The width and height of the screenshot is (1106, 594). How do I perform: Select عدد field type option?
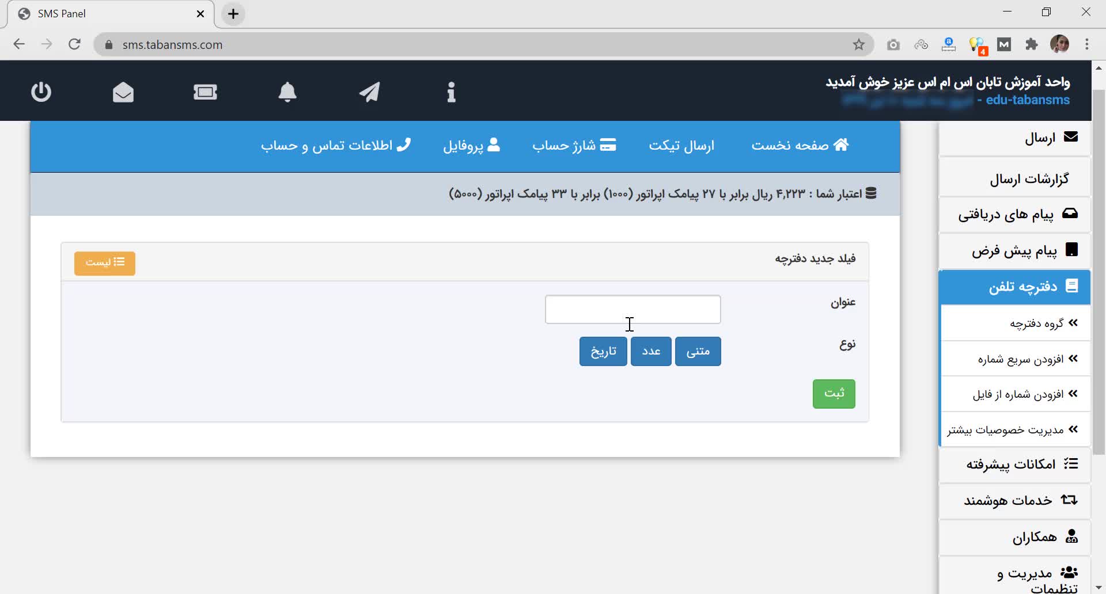[651, 351]
